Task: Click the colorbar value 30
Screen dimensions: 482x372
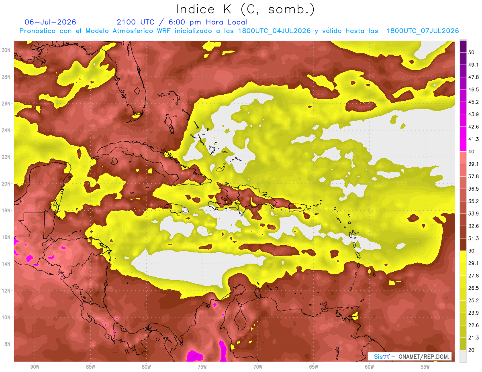Action: point(472,251)
